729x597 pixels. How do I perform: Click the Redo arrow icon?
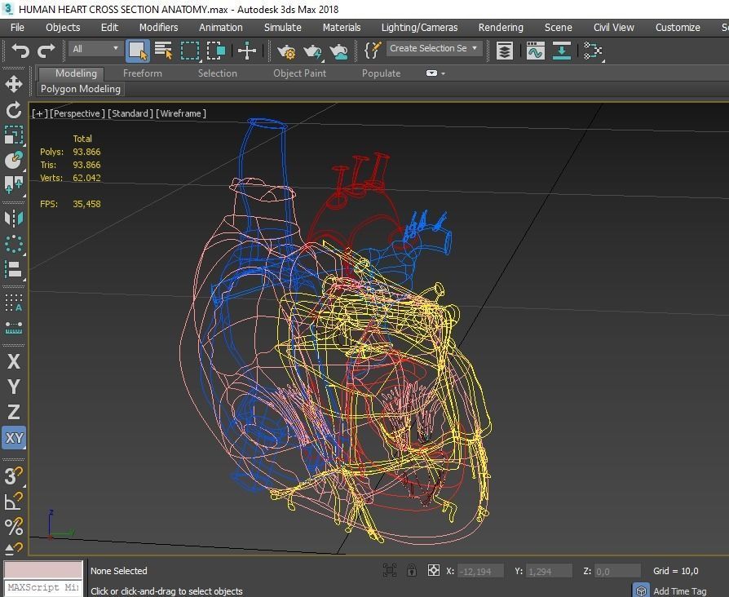(46, 50)
